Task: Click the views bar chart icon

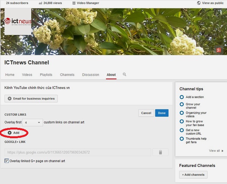Action: (40, 3)
